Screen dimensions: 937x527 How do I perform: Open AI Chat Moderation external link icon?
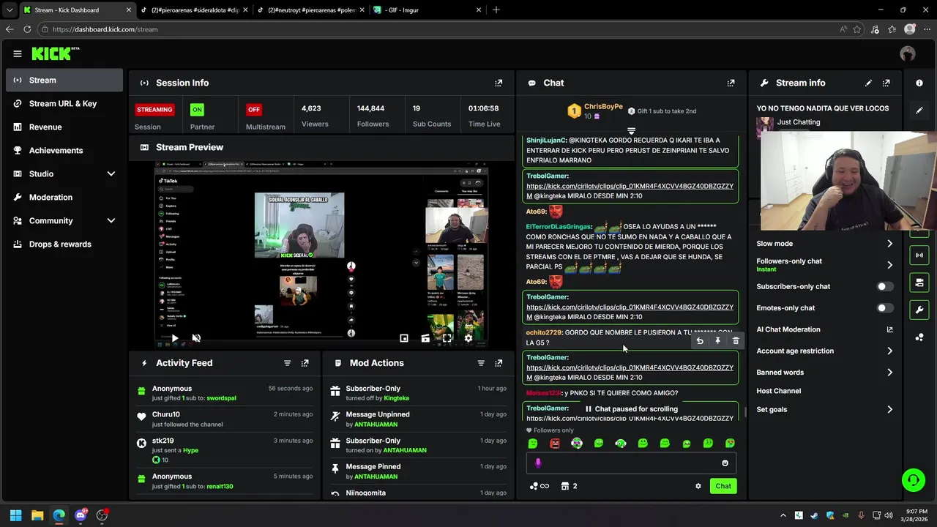889,329
